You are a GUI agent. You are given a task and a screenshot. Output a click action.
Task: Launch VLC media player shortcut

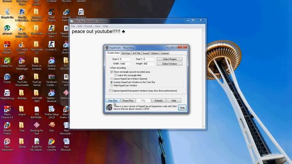click(x=22, y=47)
